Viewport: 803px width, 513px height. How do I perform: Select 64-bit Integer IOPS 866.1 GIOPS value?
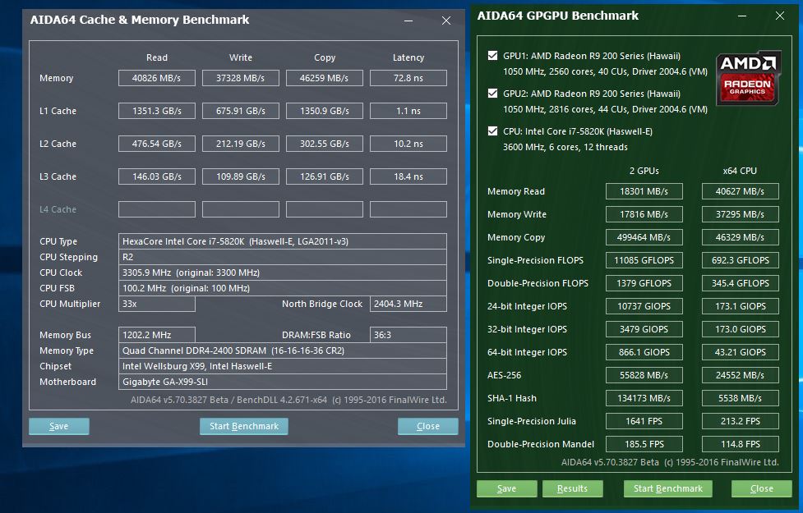tap(644, 352)
